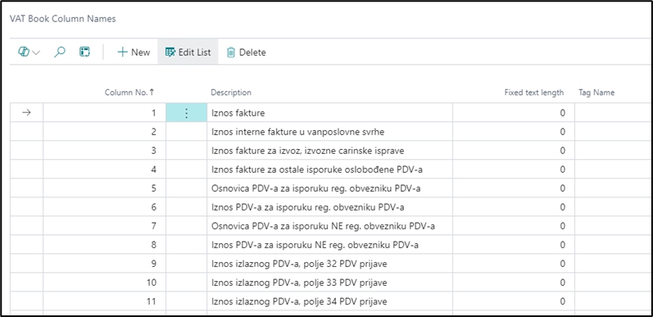Screen dimensions: 653x317
Task: Click Column No. cell 3
Action: click(105, 151)
